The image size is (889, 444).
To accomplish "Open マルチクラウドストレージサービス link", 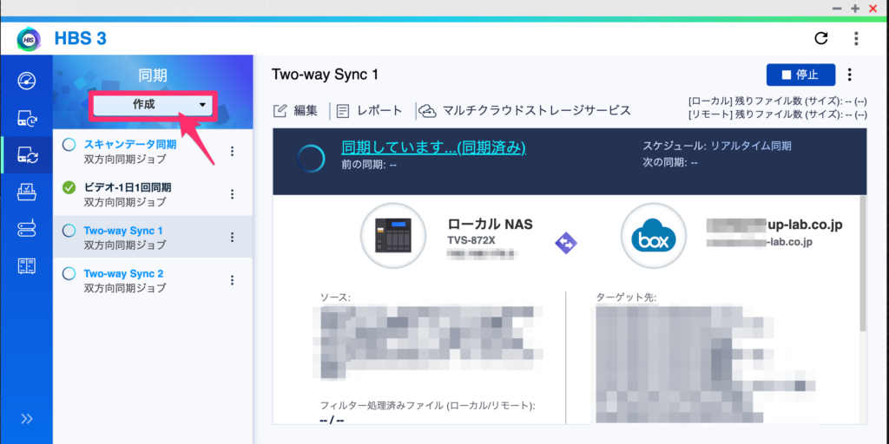I will pos(525,111).
